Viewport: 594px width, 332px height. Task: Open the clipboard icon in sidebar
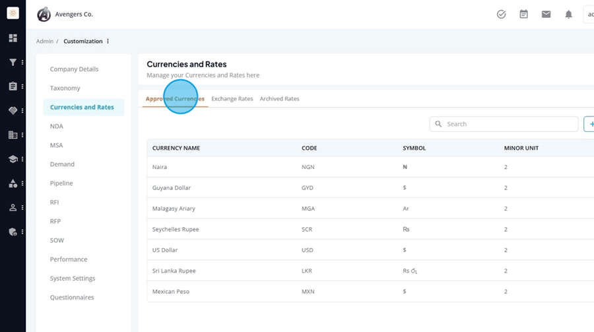13,86
